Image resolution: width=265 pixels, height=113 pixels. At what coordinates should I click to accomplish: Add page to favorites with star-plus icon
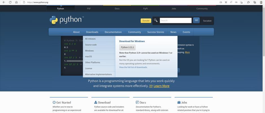pos(241,2)
